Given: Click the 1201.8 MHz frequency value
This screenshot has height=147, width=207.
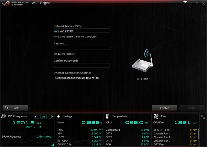Looking at the screenshot, I should [27, 123].
